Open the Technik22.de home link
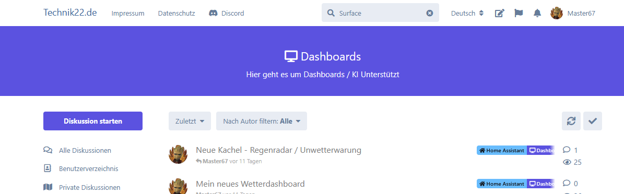 (70, 13)
